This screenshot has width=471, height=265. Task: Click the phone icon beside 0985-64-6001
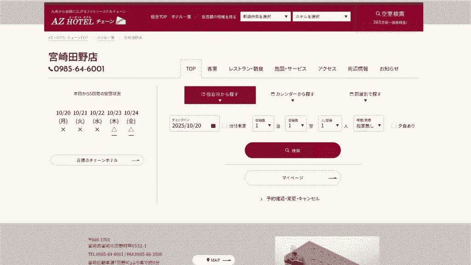click(51, 69)
